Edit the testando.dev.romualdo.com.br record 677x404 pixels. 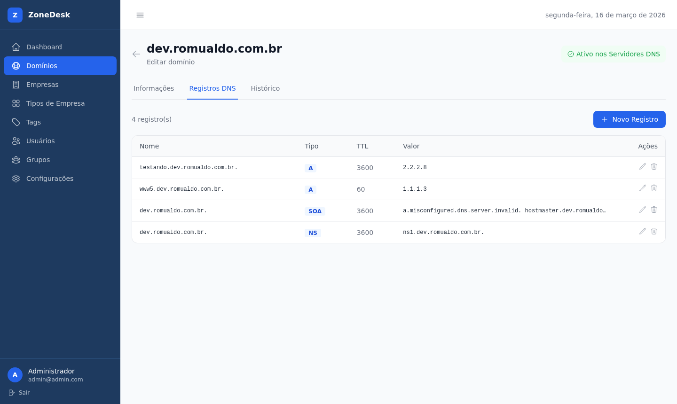click(x=643, y=166)
